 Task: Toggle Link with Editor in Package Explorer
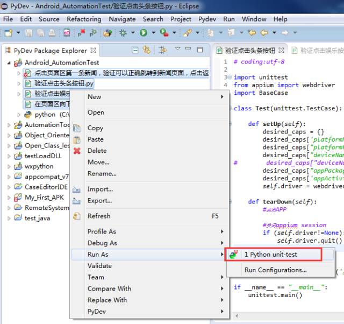[146, 50]
